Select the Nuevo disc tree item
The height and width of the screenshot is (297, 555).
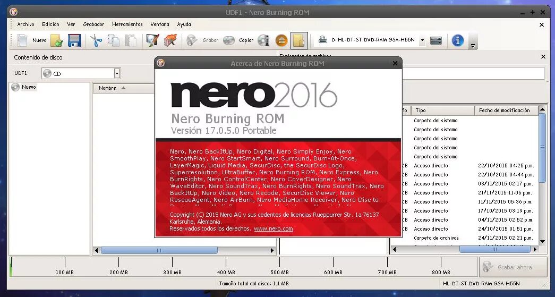tap(29, 87)
